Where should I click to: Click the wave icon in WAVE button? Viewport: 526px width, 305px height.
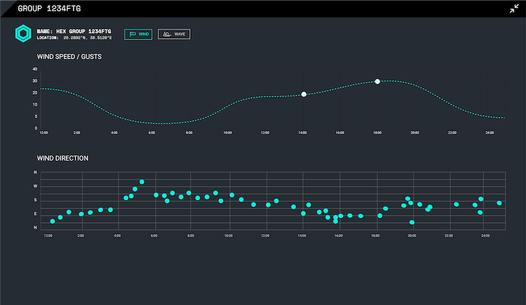(167, 34)
